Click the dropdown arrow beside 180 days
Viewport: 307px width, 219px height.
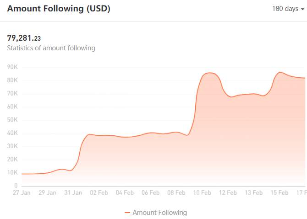click(303, 9)
